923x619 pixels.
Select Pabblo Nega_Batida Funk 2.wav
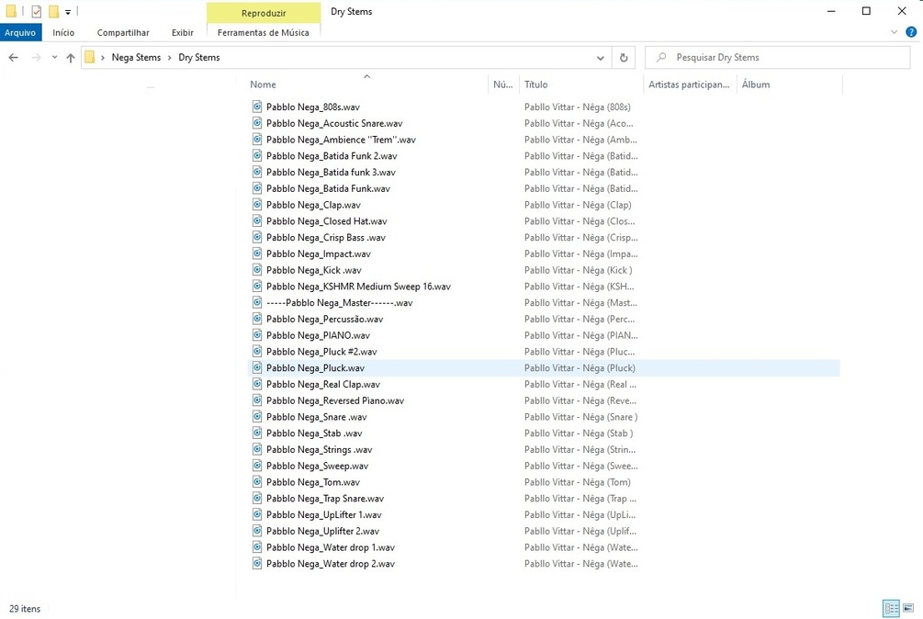[332, 156]
